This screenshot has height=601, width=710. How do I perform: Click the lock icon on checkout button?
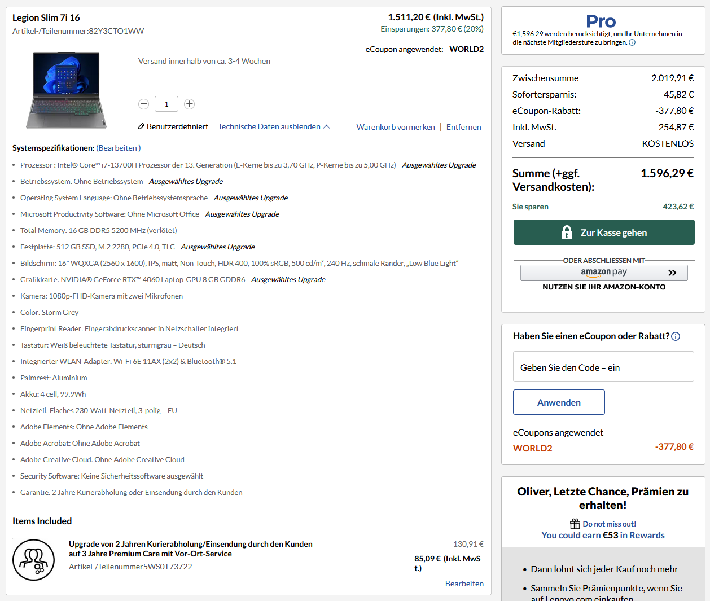pyautogui.click(x=567, y=232)
